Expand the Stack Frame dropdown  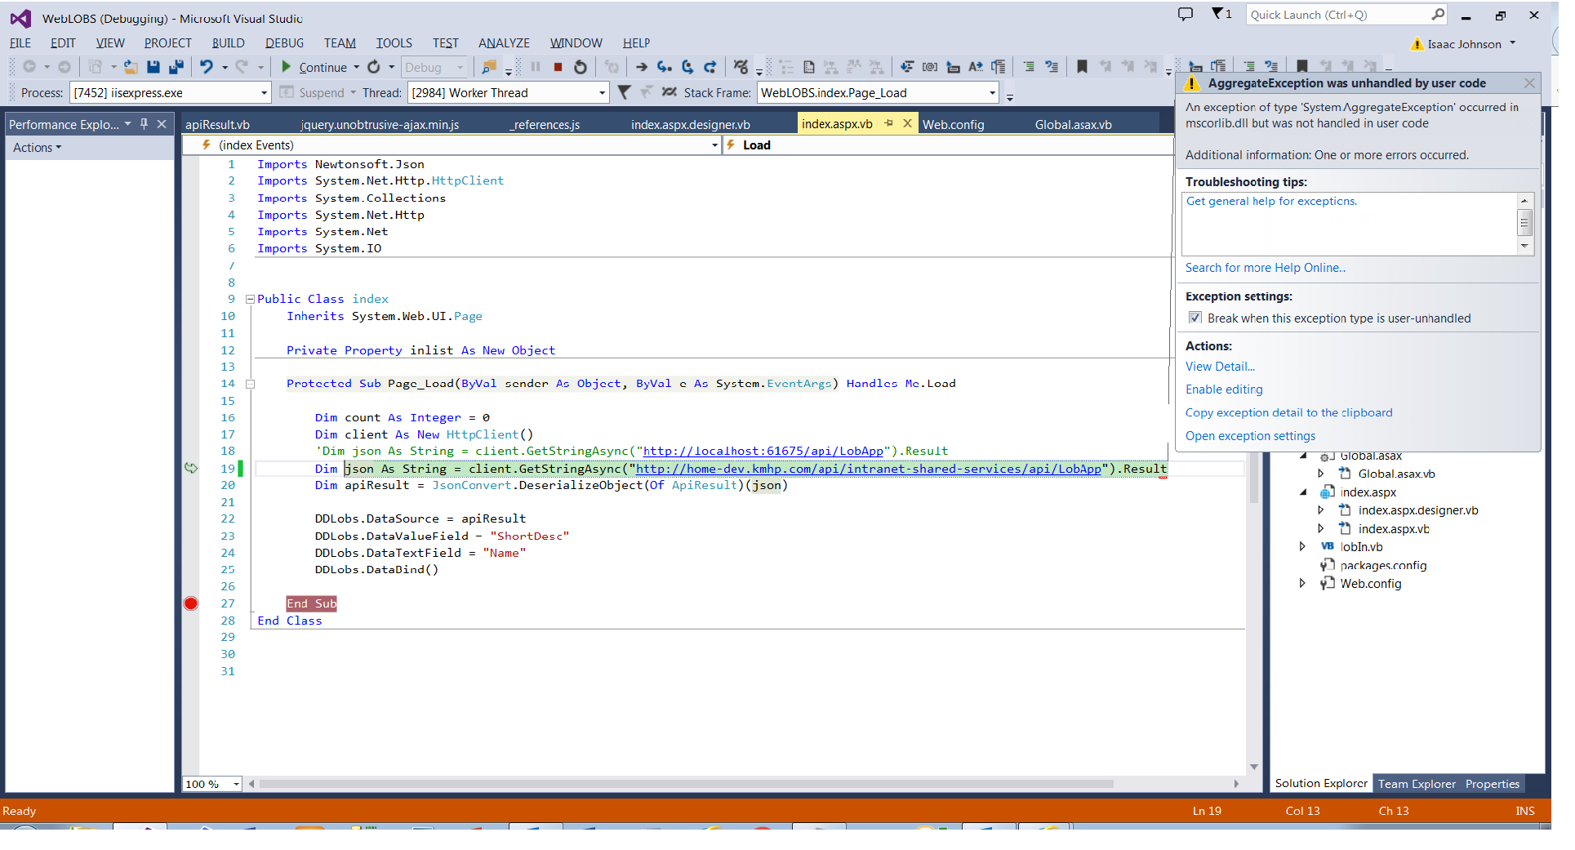tap(992, 93)
